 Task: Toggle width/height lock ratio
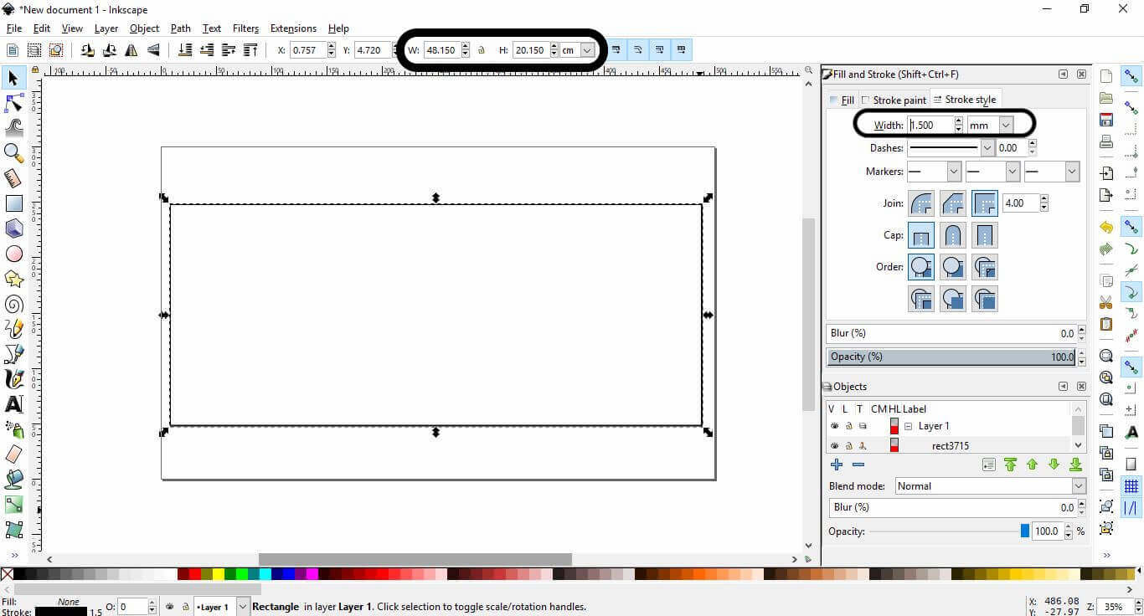click(x=482, y=50)
